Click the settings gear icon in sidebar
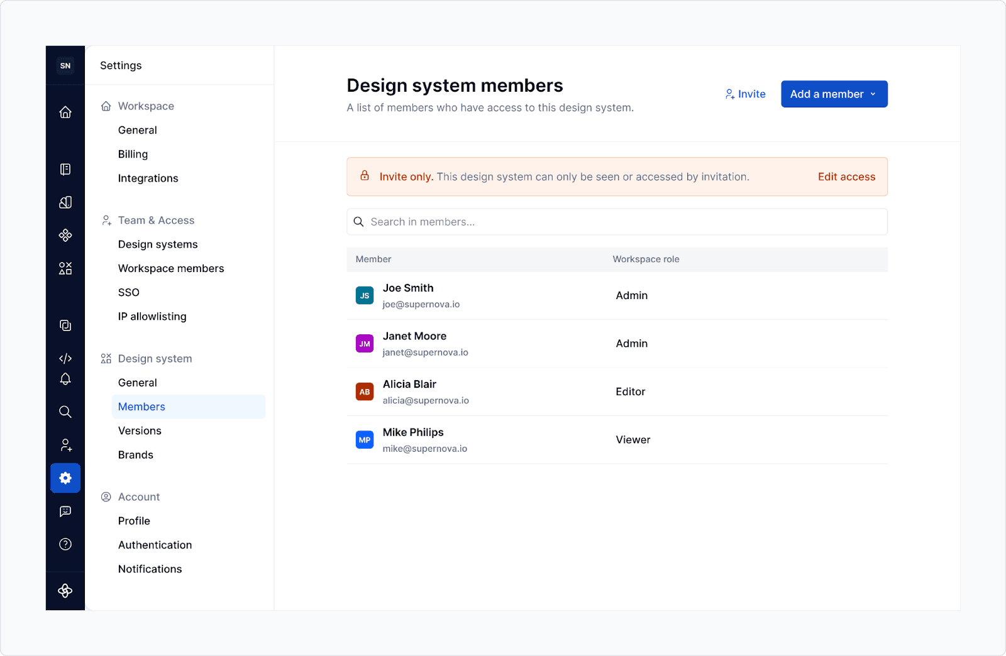 [65, 478]
